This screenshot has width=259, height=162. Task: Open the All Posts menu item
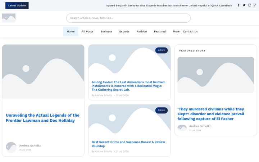tap(87, 31)
